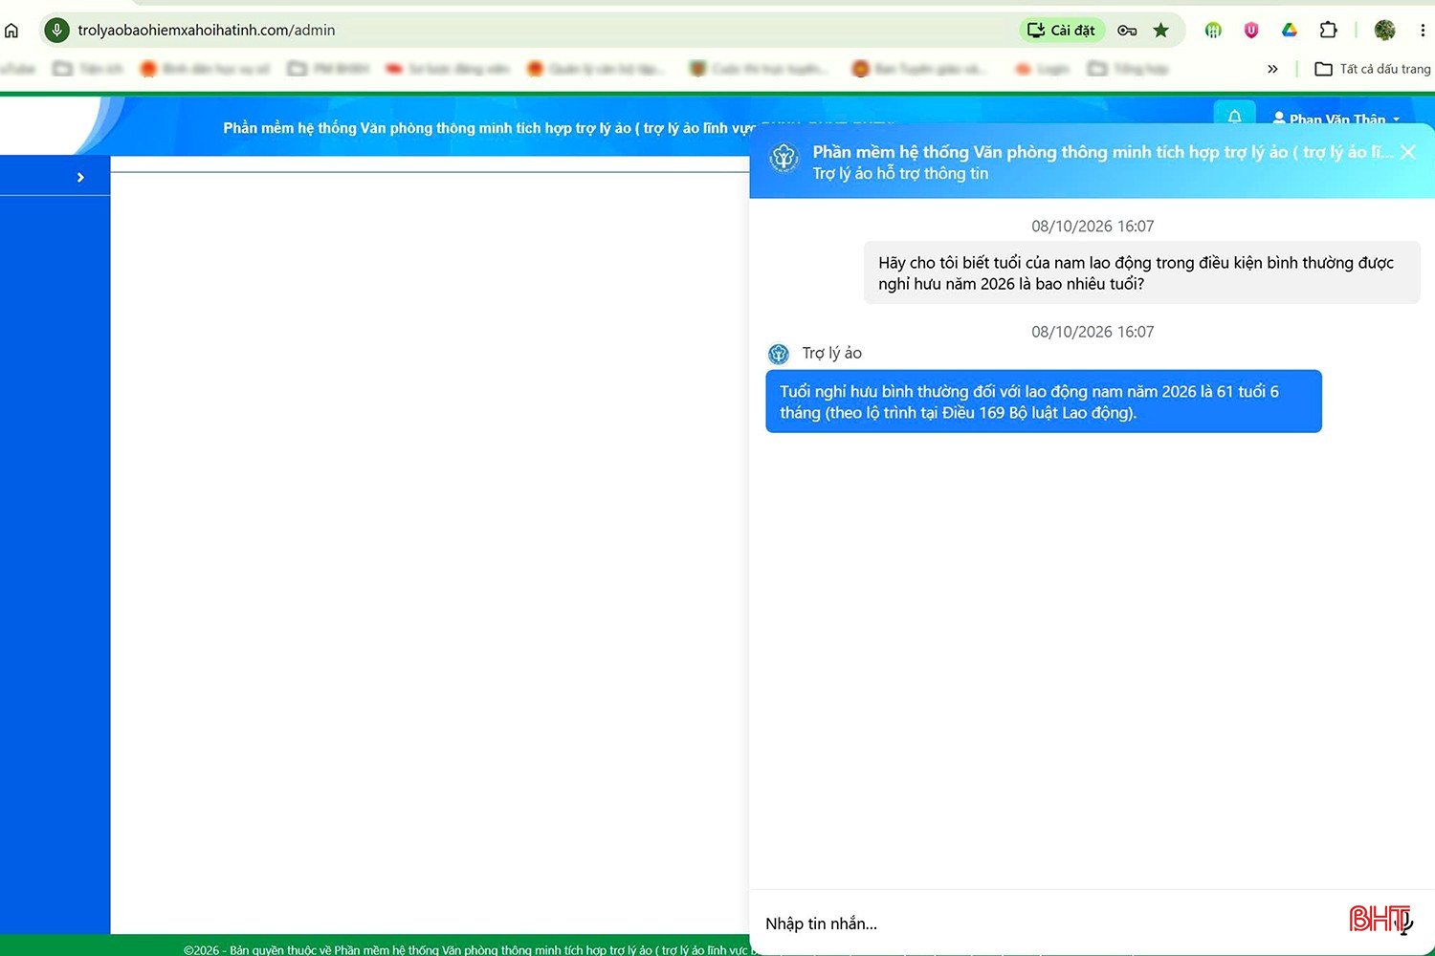
Task: Click the Trợ lý ảo avatar icon
Action: [x=779, y=354]
